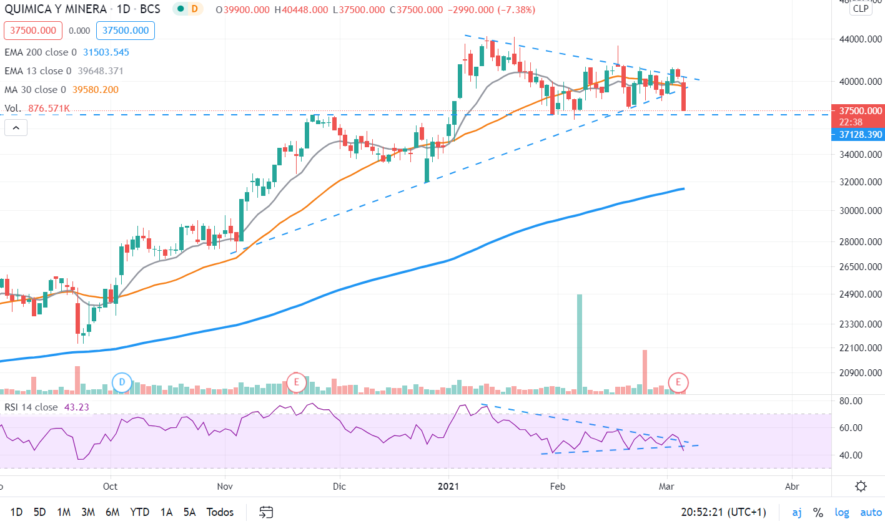Viewport: 885px width, 524px height.
Task: Click the Abr date axis label
Action: point(792,486)
